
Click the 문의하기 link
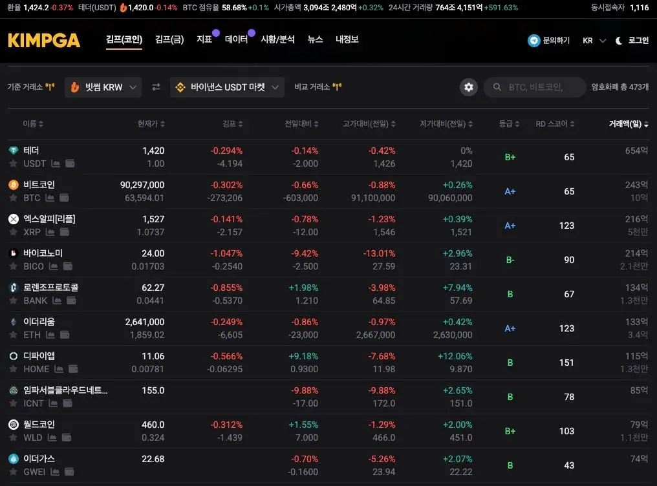pyautogui.click(x=556, y=41)
